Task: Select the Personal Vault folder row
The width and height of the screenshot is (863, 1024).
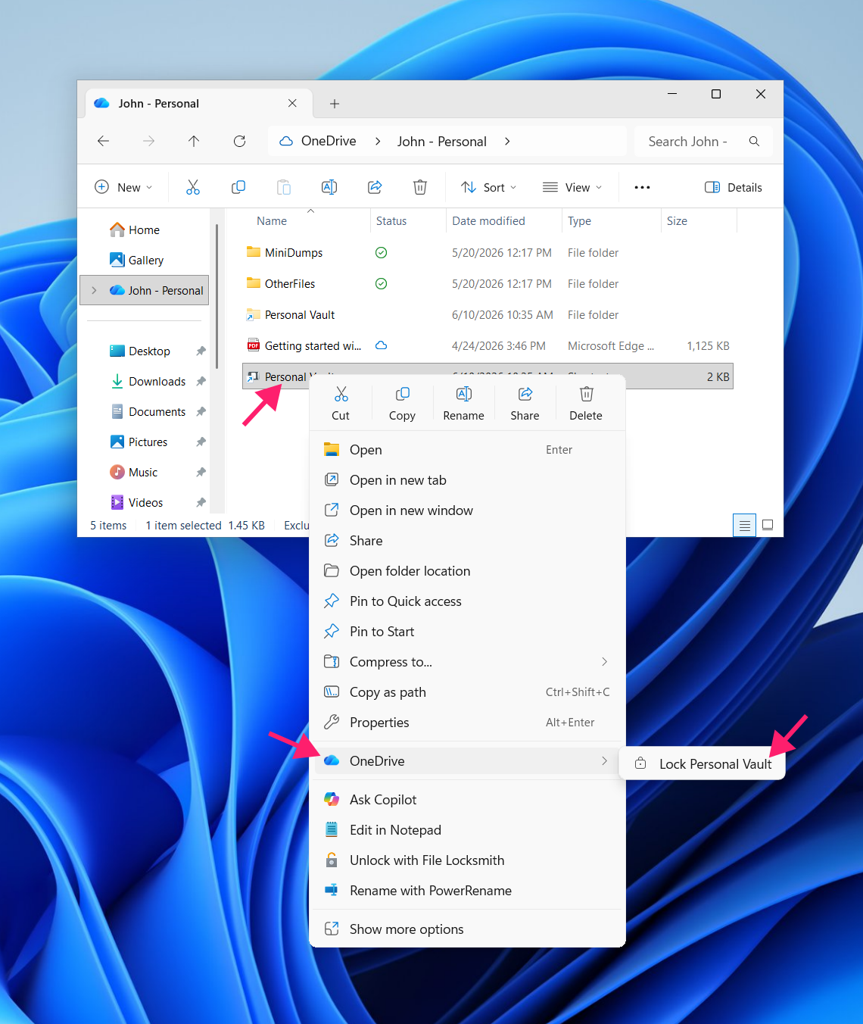Action: click(488, 315)
